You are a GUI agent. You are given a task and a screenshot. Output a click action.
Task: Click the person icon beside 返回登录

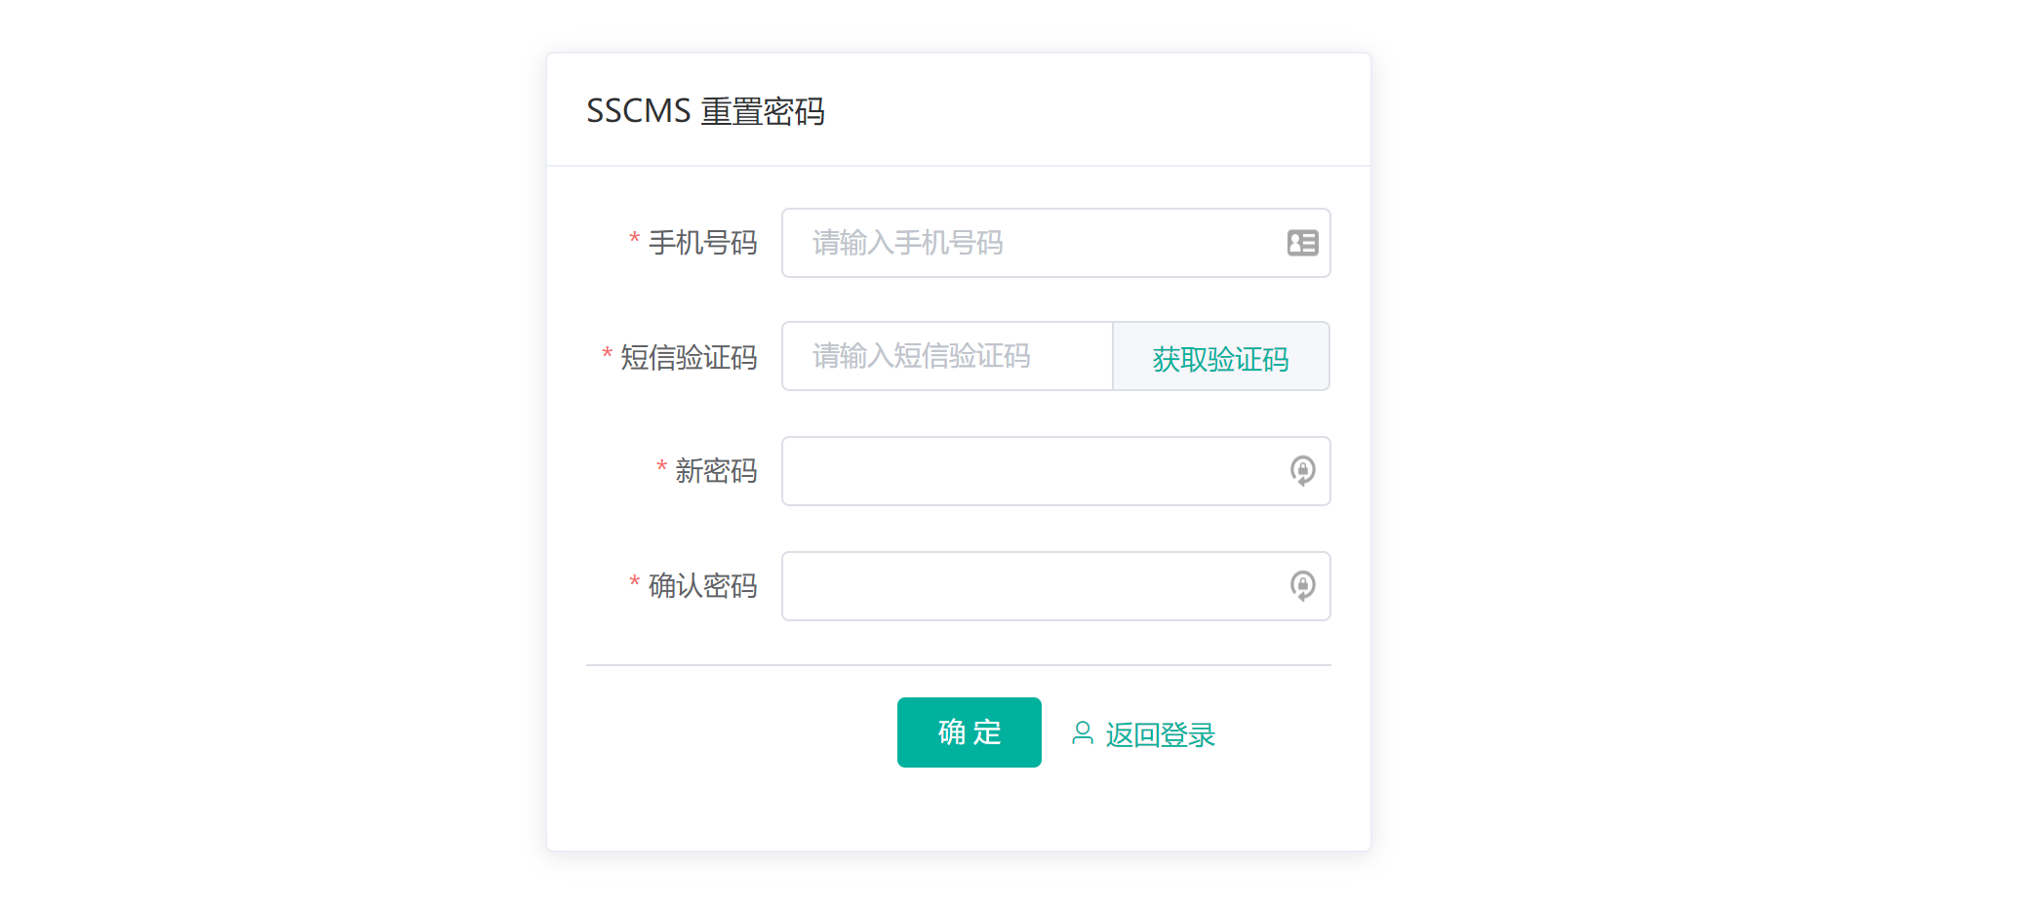tap(1081, 733)
